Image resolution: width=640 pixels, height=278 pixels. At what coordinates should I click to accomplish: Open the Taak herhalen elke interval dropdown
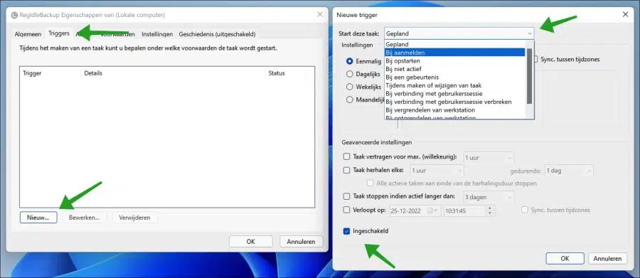pyautogui.click(x=437, y=170)
